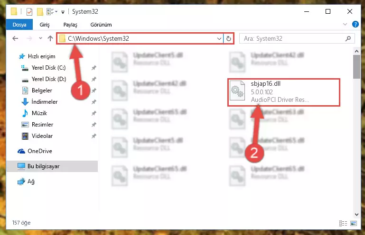Open the Görünüm ribbon tab
The width and height of the screenshot is (365, 235).
click(101, 25)
